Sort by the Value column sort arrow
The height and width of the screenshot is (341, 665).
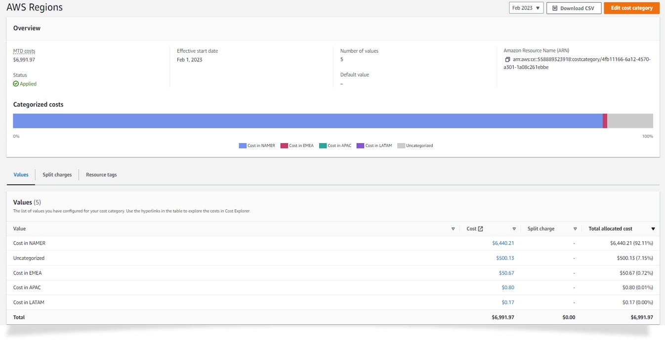(453, 229)
